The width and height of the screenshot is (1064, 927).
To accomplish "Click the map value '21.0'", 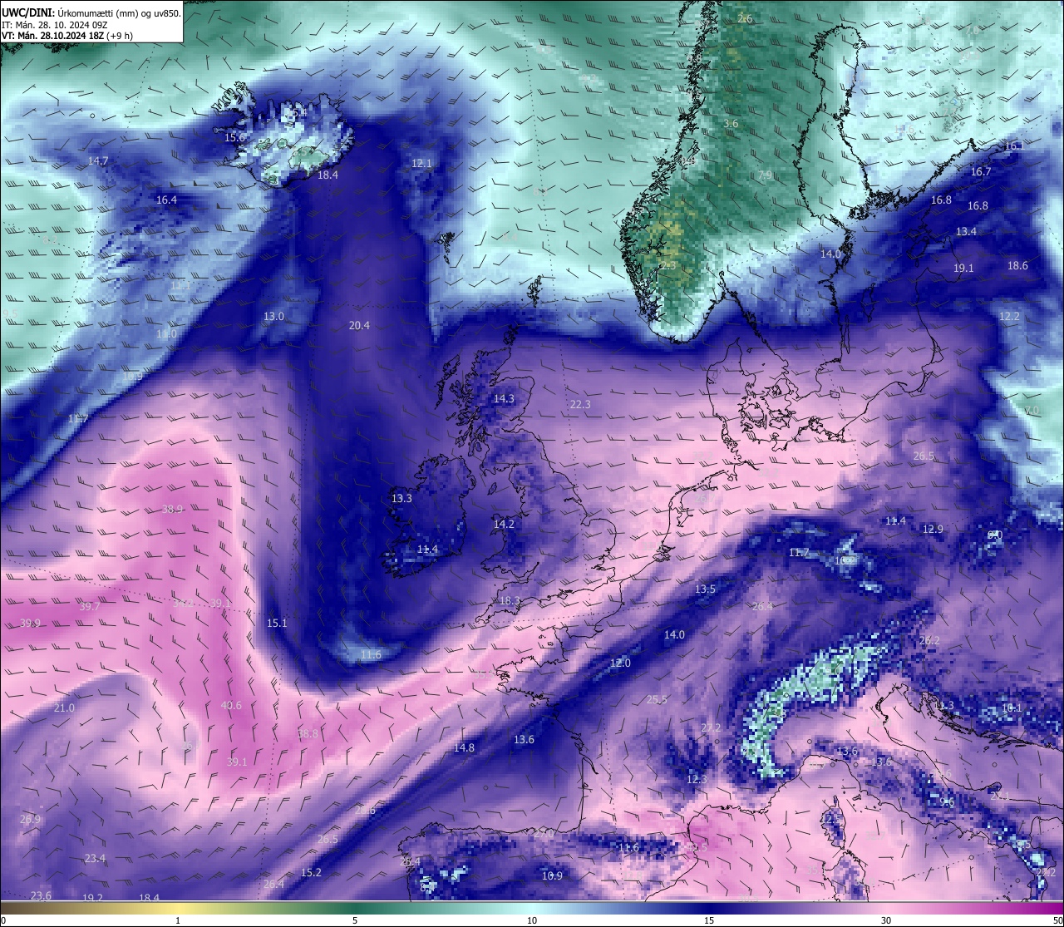I will [64, 708].
